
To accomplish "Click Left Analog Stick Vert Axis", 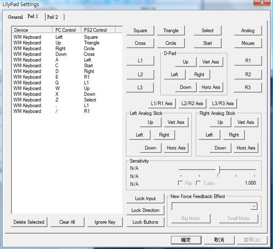I will 176,122.
